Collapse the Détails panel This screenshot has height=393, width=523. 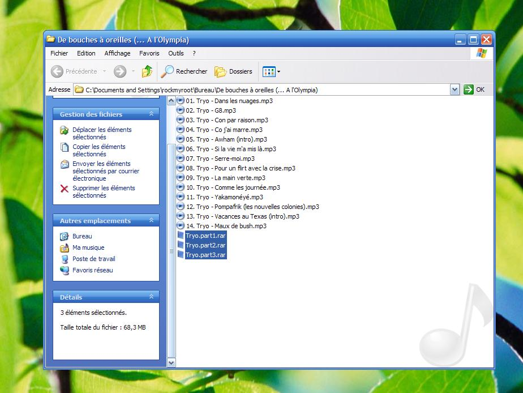[x=151, y=297]
